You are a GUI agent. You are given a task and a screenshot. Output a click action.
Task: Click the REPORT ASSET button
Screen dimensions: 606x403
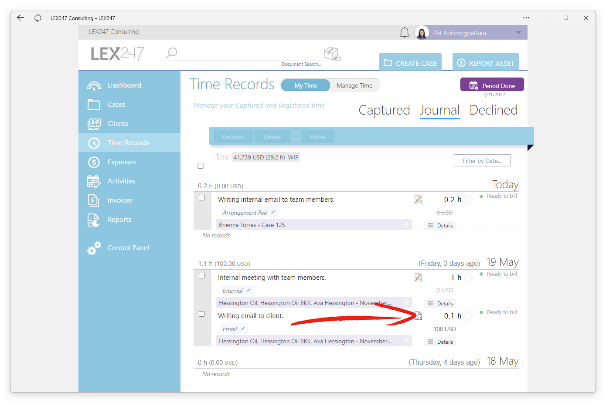click(x=485, y=62)
